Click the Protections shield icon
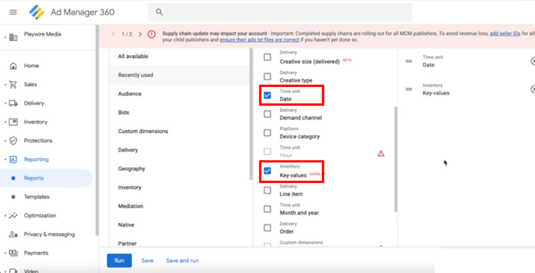This screenshot has width=535, height=273. coord(13,141)
